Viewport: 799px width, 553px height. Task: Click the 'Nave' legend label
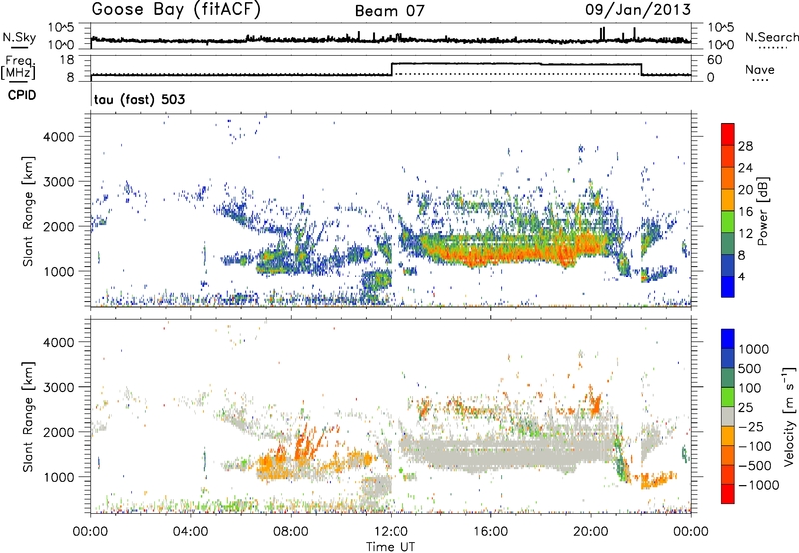[760, 69]
